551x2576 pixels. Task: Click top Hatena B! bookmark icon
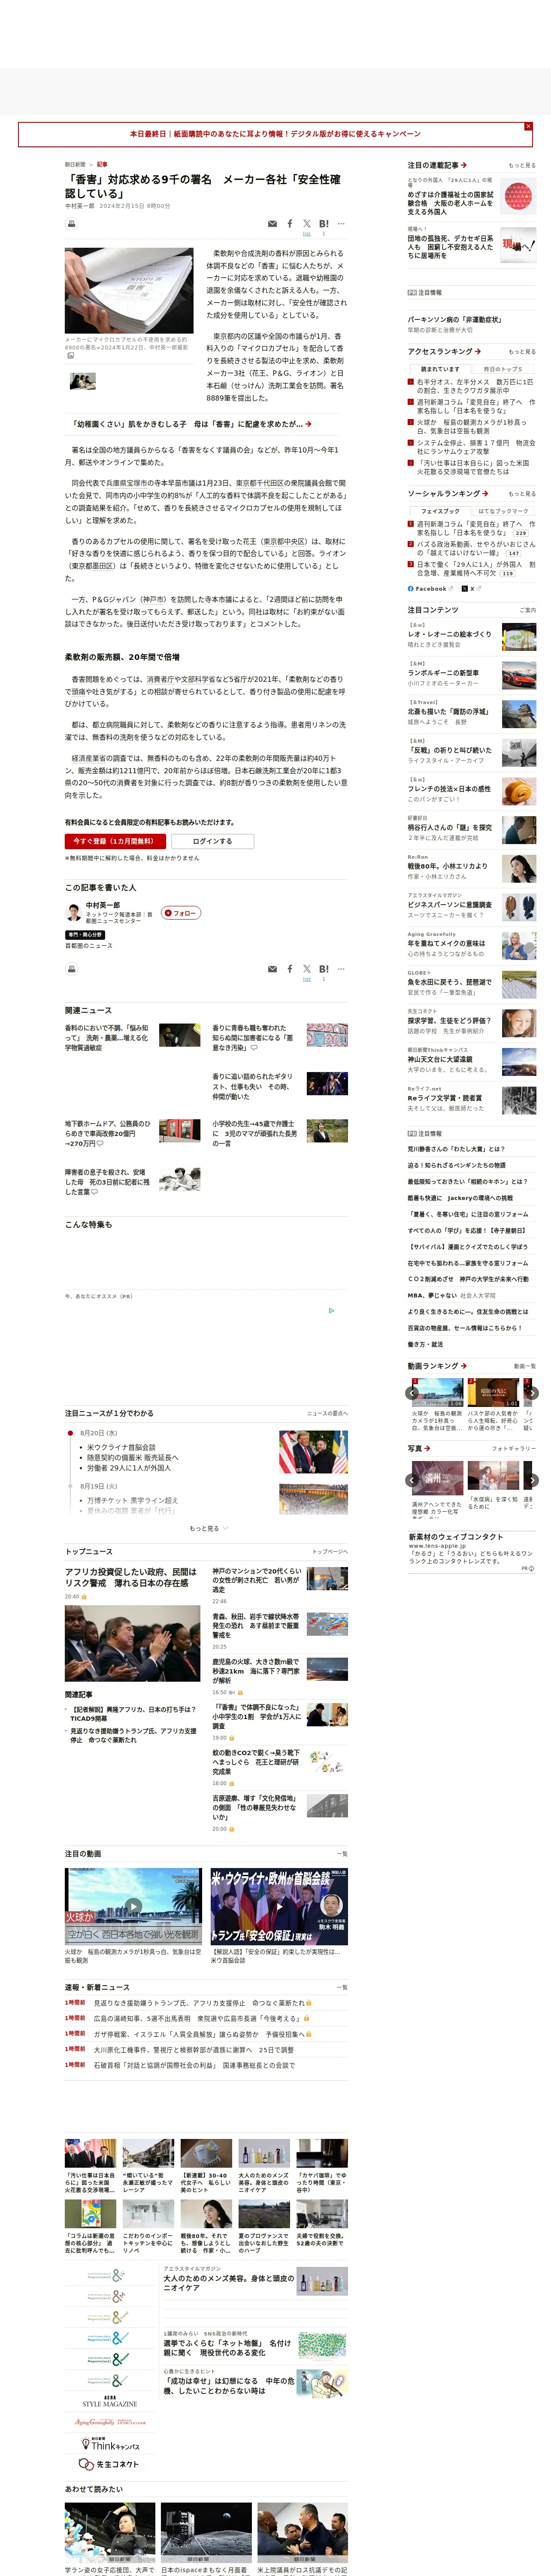[x=324, y=224]
